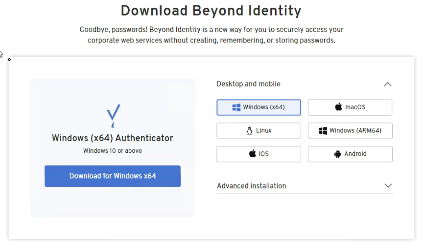Screen dimensions: 423x248
Task: Click the Windows logo in the ARM64 option
Action: pos(323,131)
